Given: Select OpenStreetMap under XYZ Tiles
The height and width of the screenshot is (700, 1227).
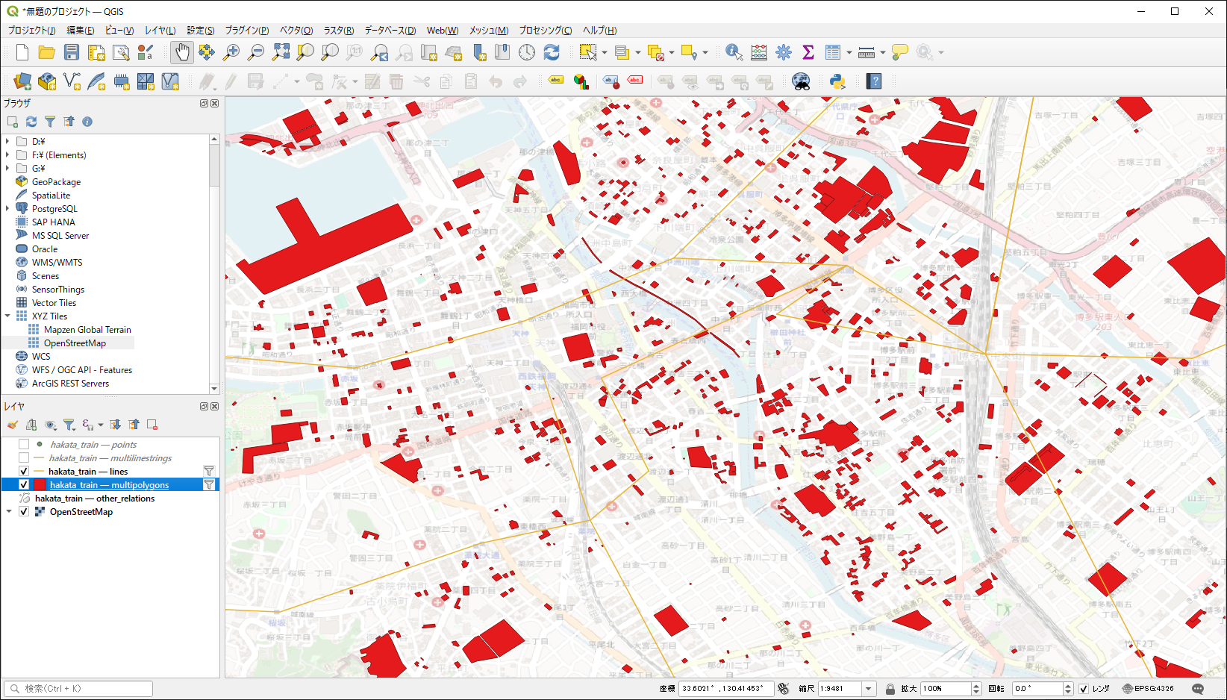Looking at the screenshot, I should [x=75, y=343].
